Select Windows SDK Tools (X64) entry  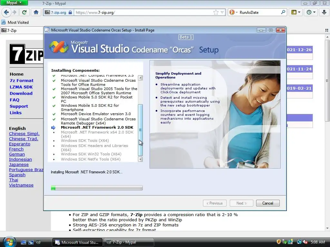point(85,141)
